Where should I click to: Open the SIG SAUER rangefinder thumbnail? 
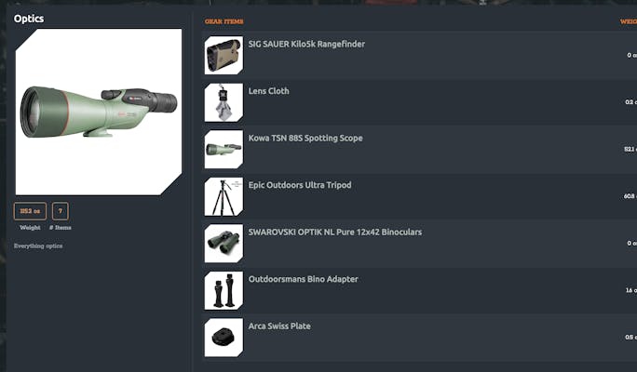(x=224, y=55)
